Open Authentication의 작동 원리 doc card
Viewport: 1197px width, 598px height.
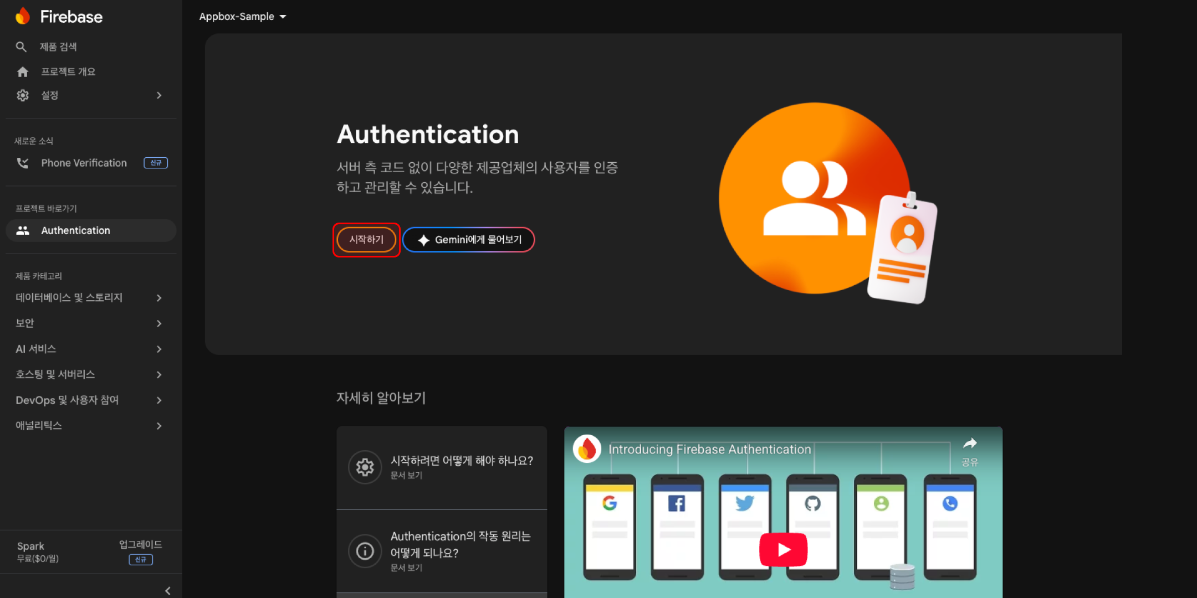(442, 551)
